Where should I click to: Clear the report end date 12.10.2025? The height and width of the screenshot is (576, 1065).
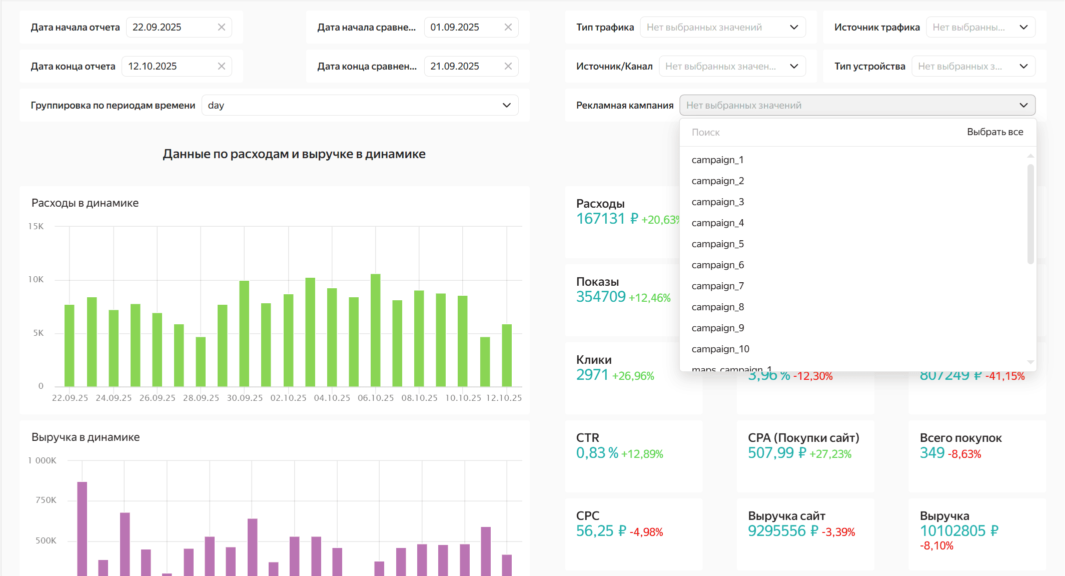222,66
